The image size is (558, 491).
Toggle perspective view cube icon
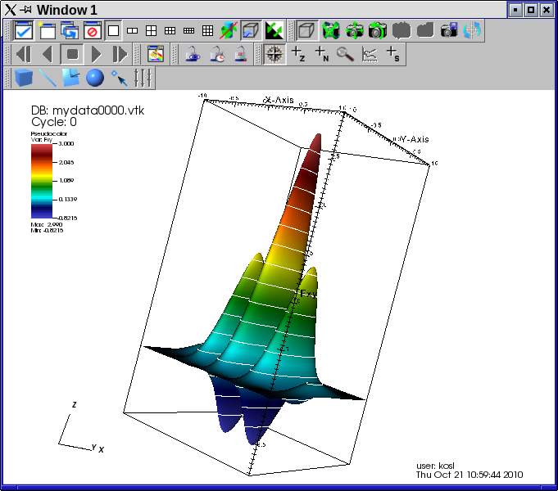pyautogui.click(x=306, y=31)
